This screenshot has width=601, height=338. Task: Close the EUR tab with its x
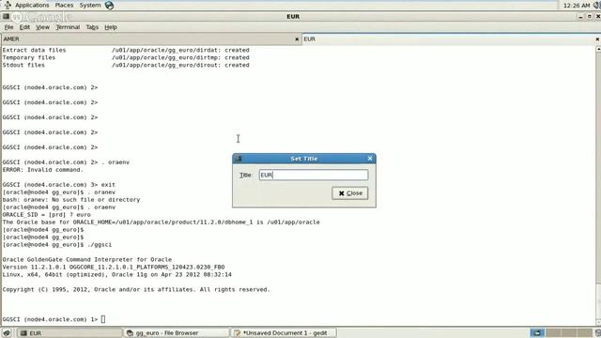click(x=597, y=39)
